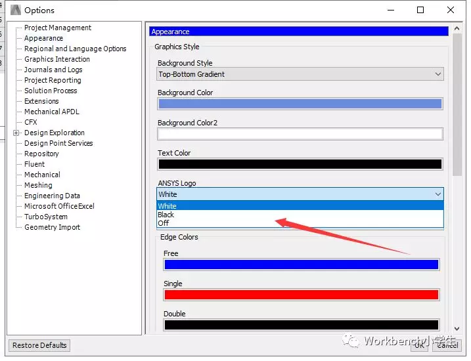Select CFX in the options tree
The width and height of the screenshot is (471, 361).
point(31,122)
